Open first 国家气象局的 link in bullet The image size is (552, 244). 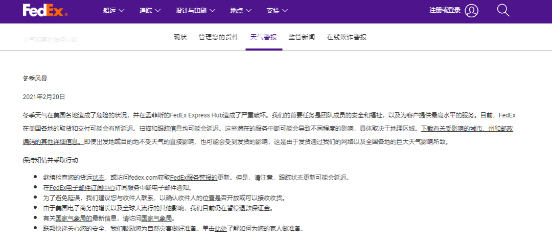click(74, 218)
